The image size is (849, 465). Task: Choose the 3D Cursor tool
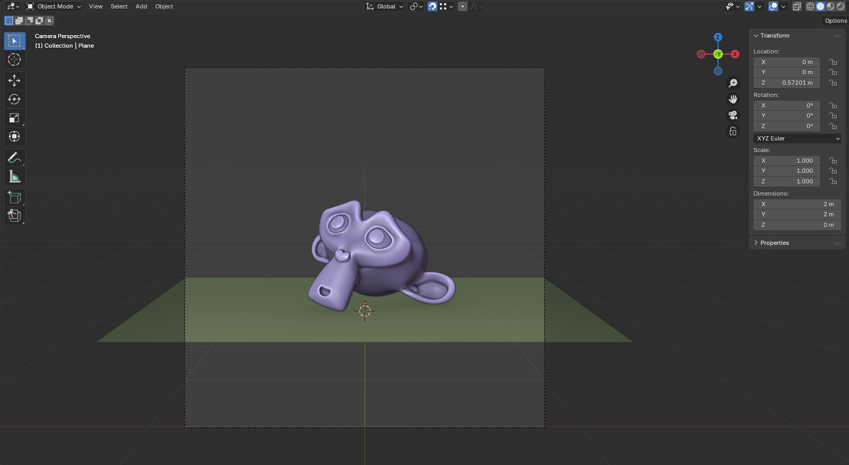click(x=14, y=59)
